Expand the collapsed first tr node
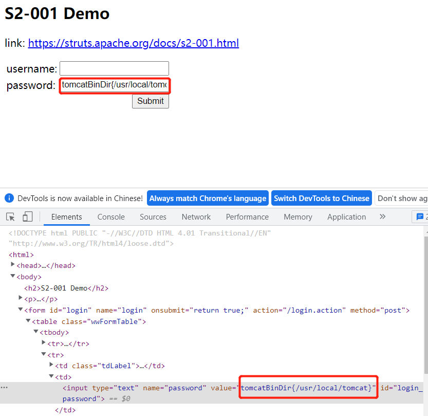 pos(43,342)
